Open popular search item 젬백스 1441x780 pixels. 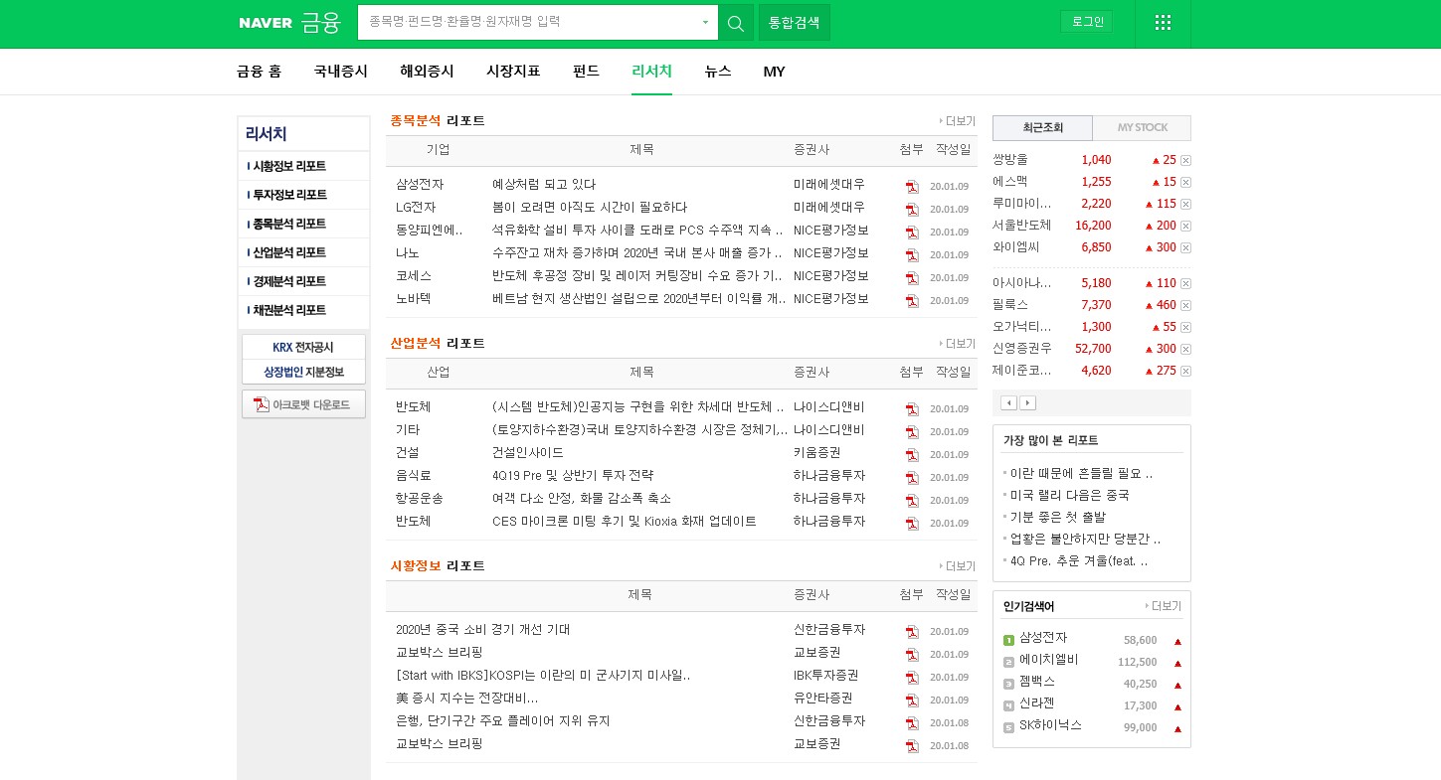pyautogui.click(x=1037, y=682)
